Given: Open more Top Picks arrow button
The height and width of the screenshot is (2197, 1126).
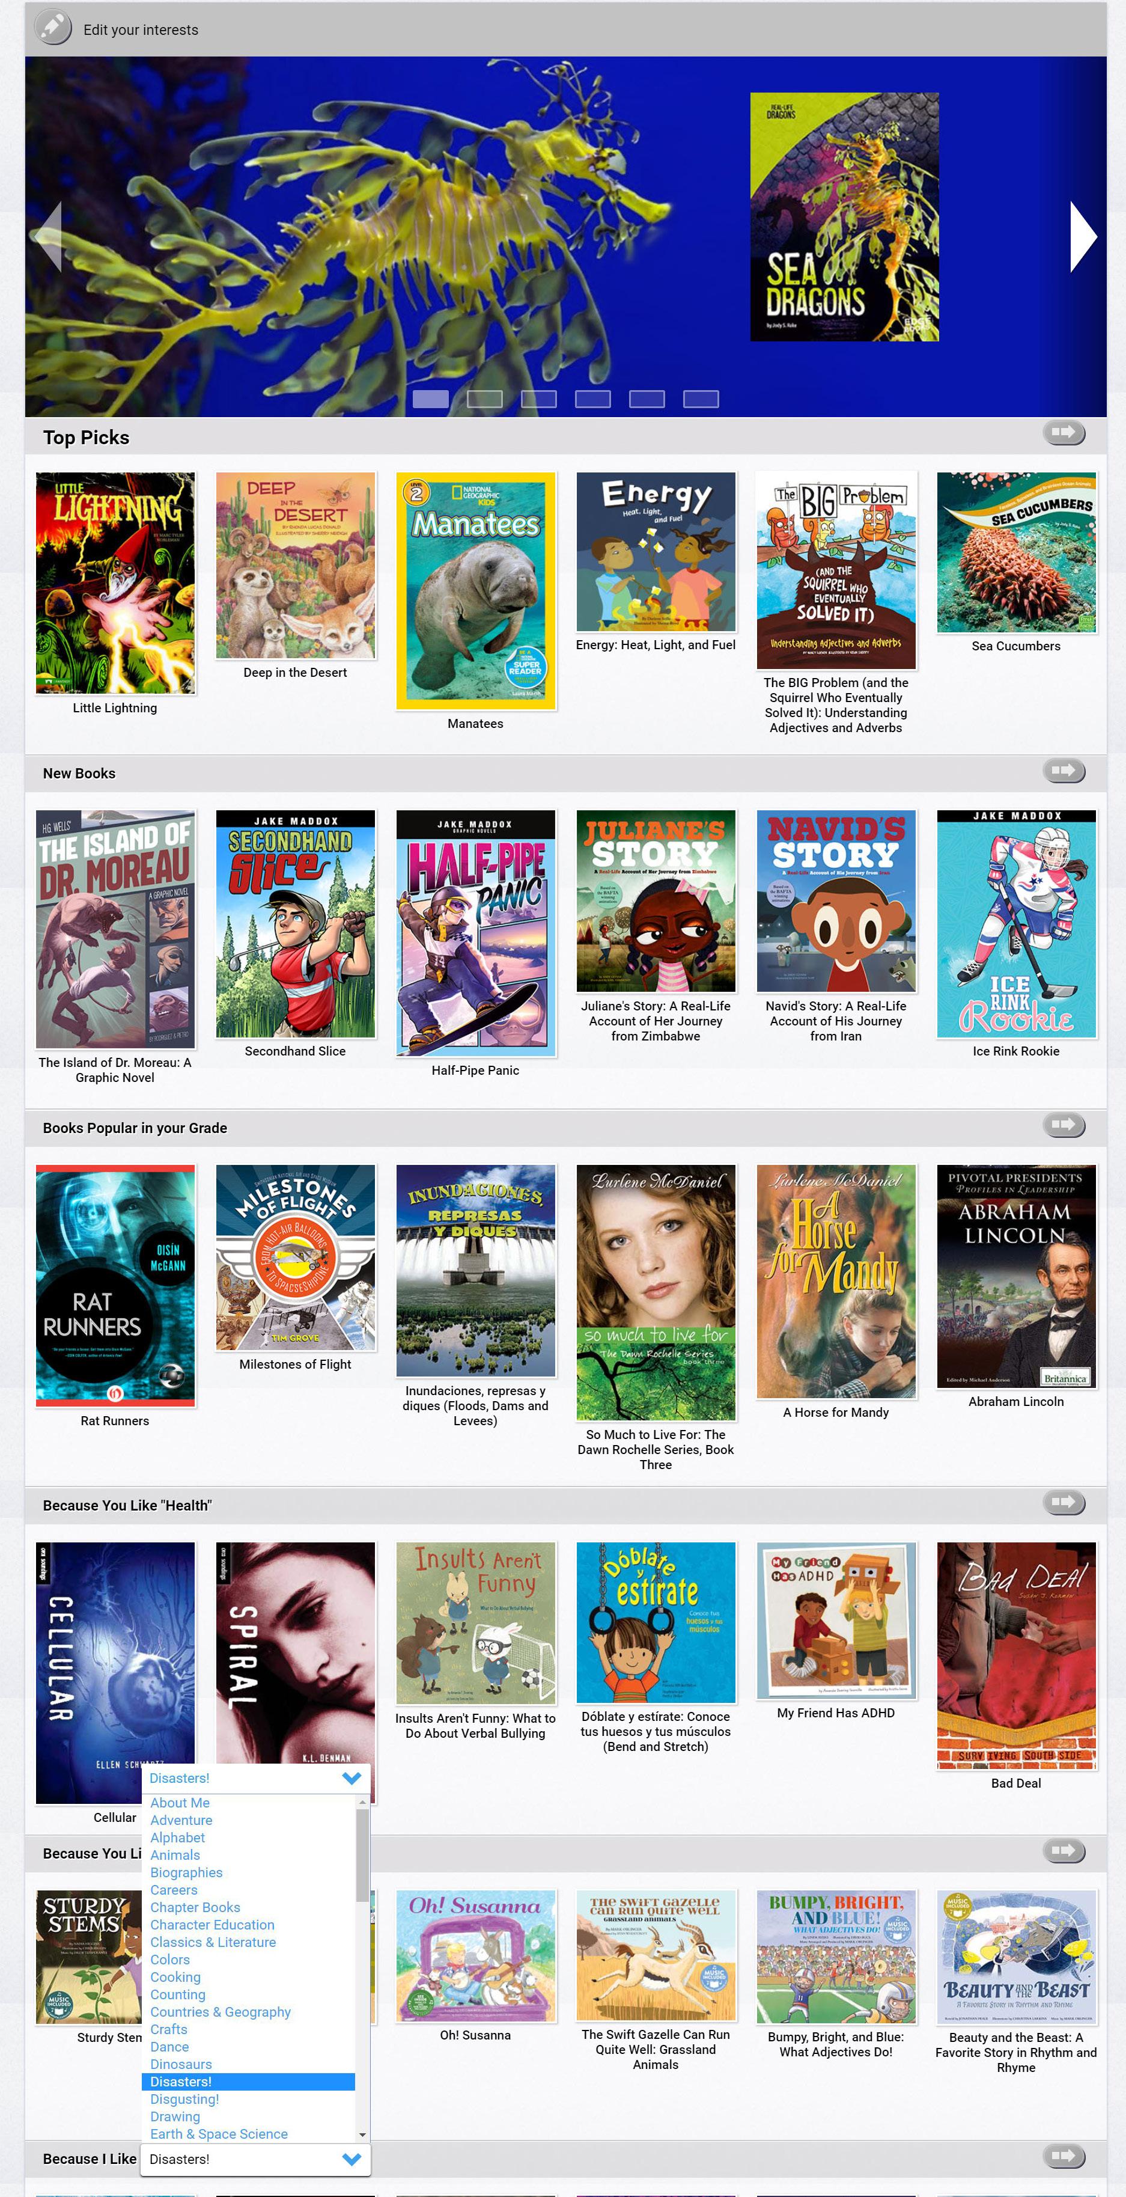Looking at the screenshot, I should (x=1064, y=432).
